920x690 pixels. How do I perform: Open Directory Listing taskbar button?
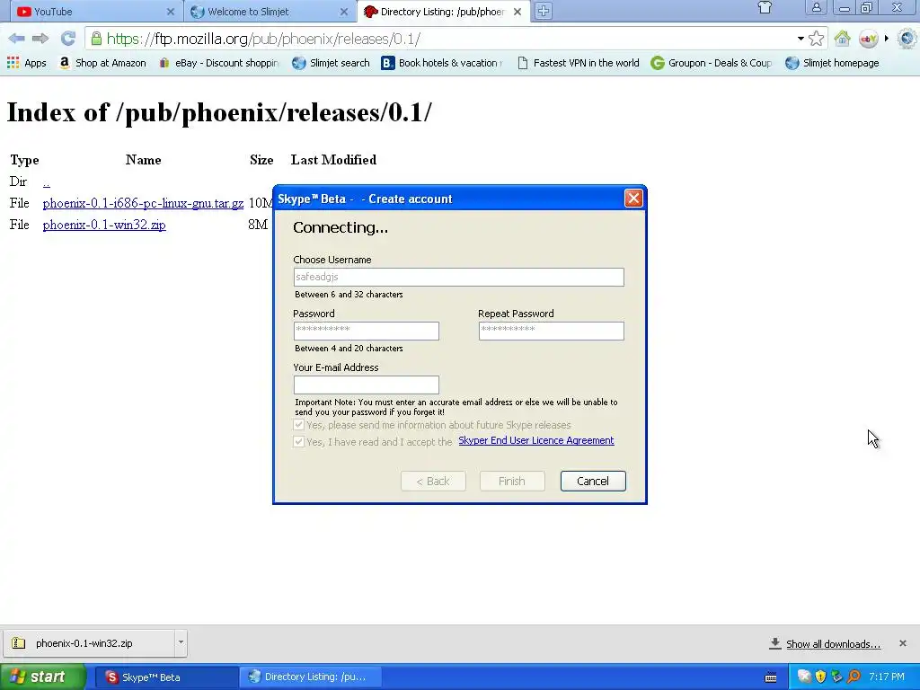pos(310,677)
